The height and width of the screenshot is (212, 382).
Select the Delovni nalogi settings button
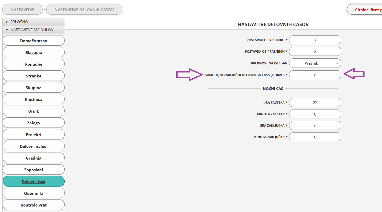coord(34,146)
